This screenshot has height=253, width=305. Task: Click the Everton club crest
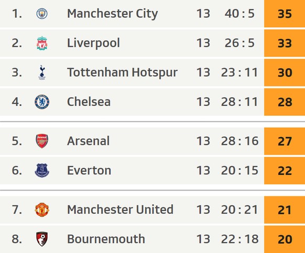[42, 171]
